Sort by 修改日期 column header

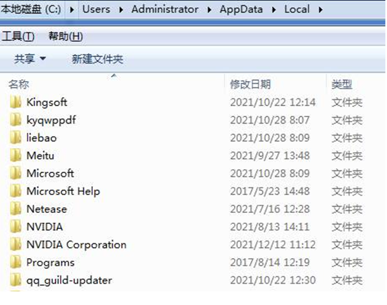coord(250,84)
